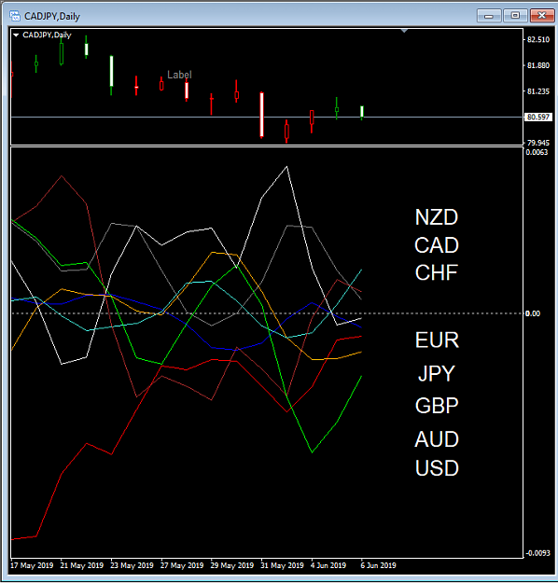Click the current price tag 80.597
The width and height of the screenshot is (558, 583).
coord(538,118)
